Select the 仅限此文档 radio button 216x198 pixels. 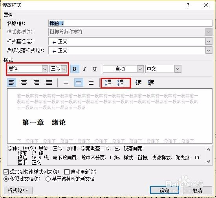[6, 179]
